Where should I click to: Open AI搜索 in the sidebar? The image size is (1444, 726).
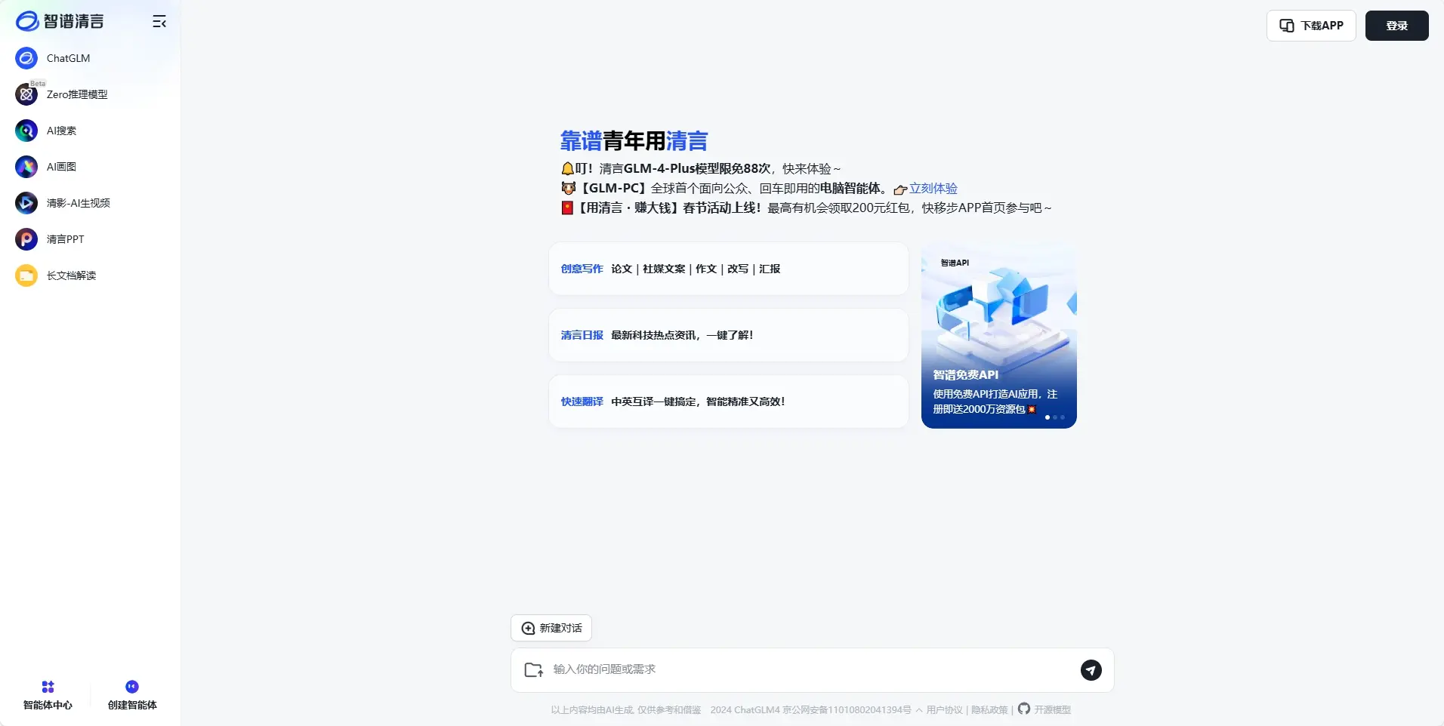(60, 131)
